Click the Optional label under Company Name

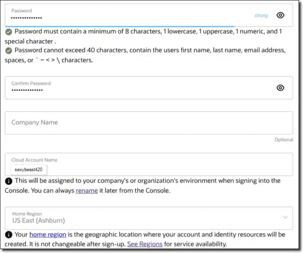(284, 140)
